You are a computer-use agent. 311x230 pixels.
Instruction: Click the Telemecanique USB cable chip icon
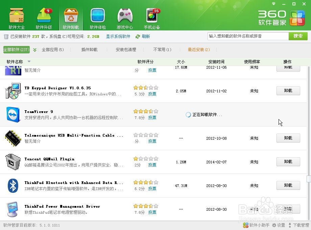pyautogui.click(x=13, y=138)
